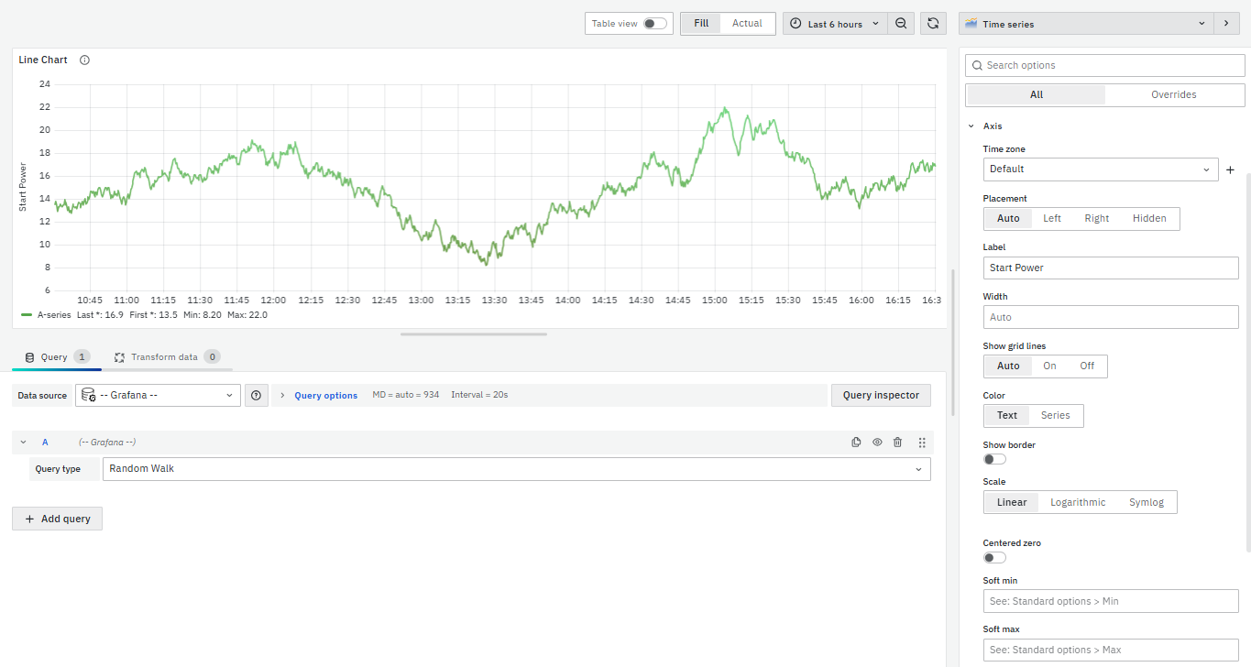Click the Search options field

coord(1104,66)
